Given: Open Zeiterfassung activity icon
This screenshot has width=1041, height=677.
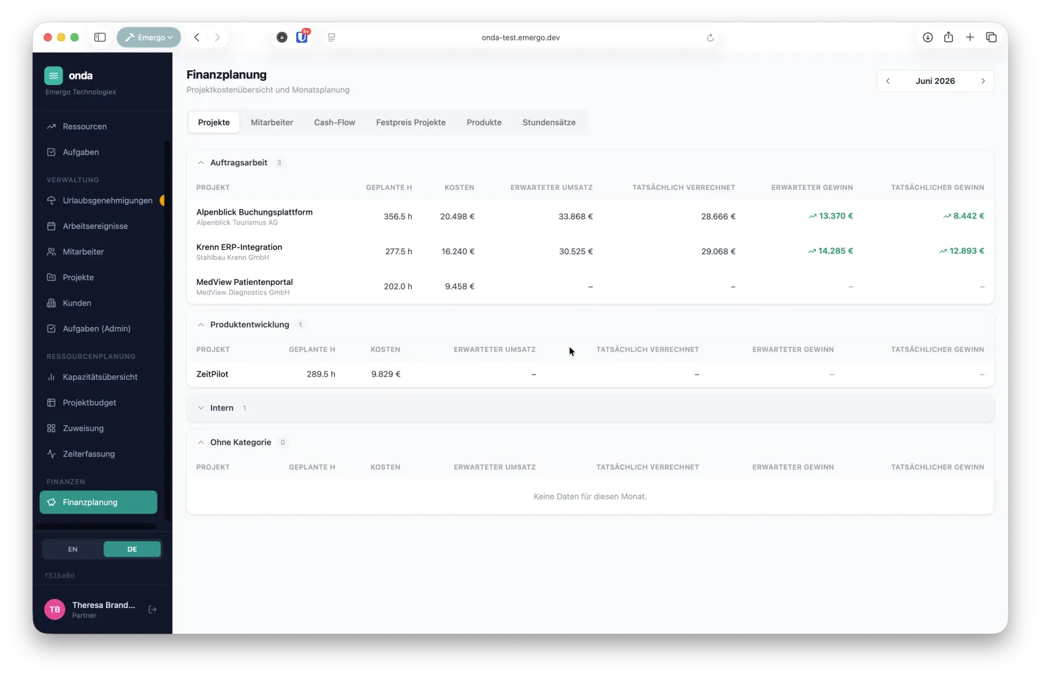Looking at the screenshot, I should coord(51,454).
